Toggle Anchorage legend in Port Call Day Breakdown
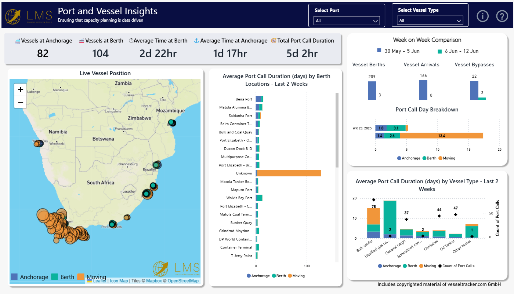Viewport: 514px width, 294px height. [408, 158]
